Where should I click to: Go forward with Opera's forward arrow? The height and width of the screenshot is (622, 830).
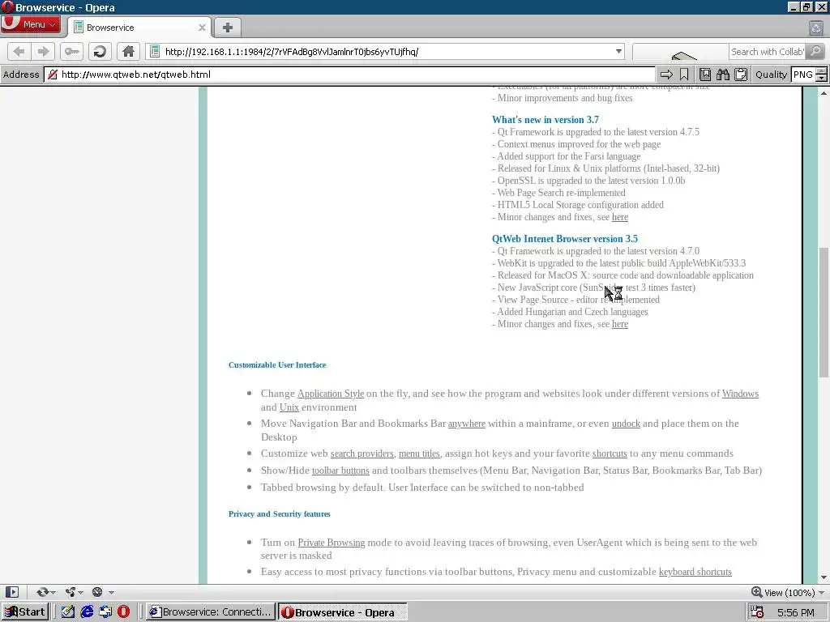(44, 51)
